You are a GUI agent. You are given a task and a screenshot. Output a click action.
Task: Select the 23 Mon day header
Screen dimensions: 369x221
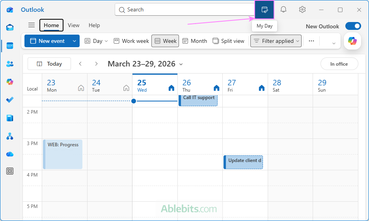65,85
